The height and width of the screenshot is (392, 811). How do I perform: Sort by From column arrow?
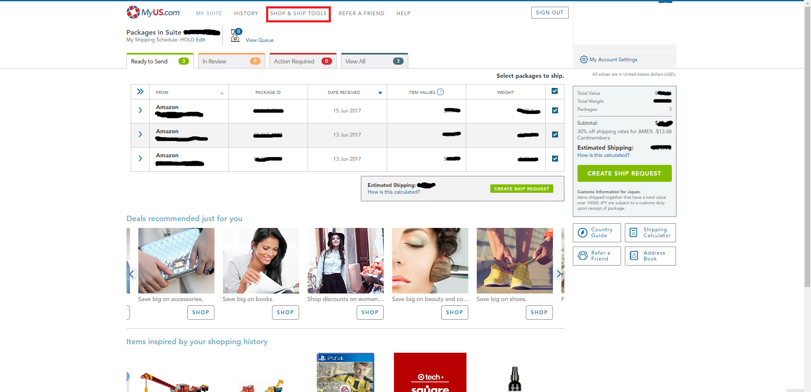(x=222, y=93)
